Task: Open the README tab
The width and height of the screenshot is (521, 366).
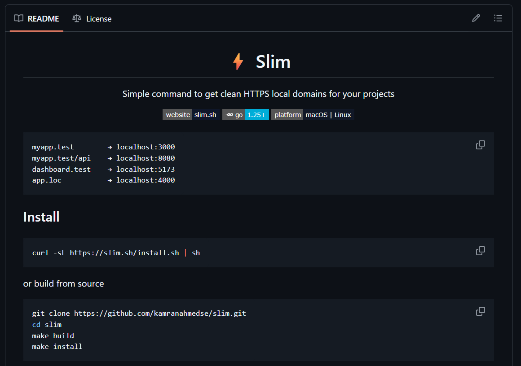Action: (36, 18)
